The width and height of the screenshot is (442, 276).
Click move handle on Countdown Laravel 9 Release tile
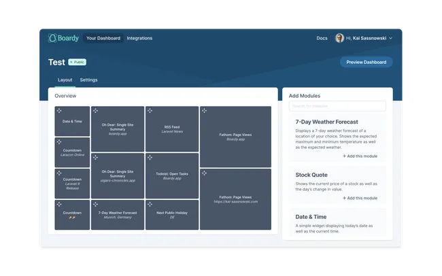[x=59, y=173]
